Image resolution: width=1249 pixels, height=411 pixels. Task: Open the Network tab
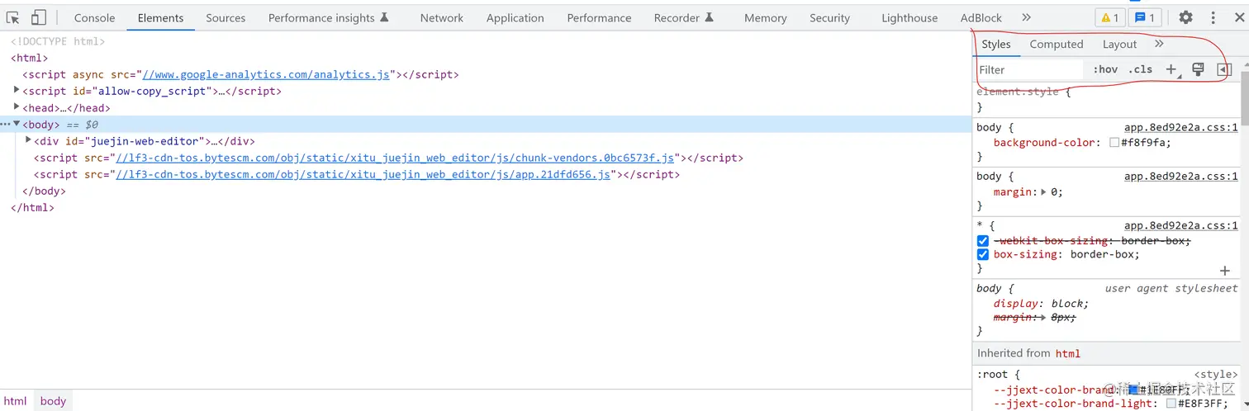pyautogui.click(x=442, y=17)
